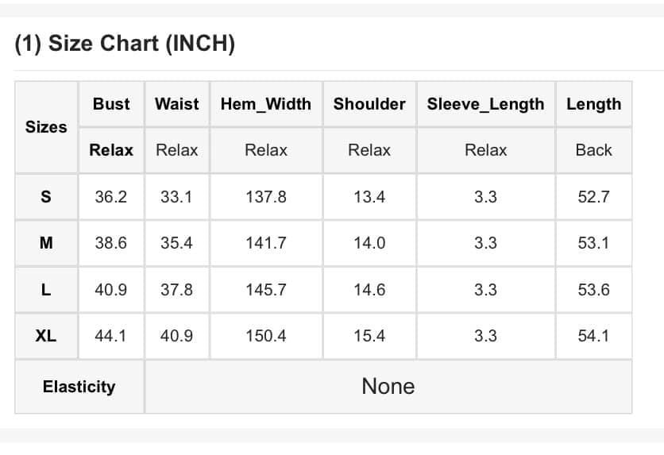Select the None elasticity value cell
Image resolution: width=664 pixels, height=455 pixels.
point(388,387)
